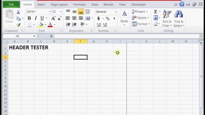Open the General number format dropdown
The width and height of the screenshot is (205, 115).
coord(115,12)
